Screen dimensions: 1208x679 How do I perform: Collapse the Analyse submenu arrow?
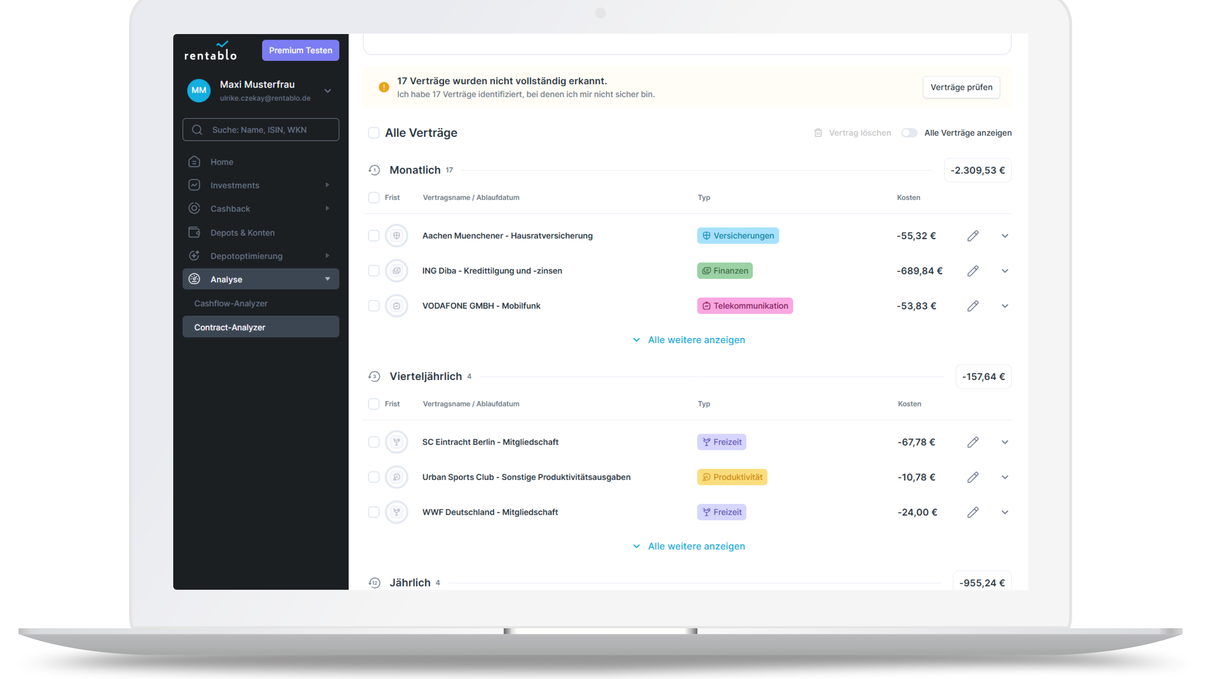pos(327,279)
